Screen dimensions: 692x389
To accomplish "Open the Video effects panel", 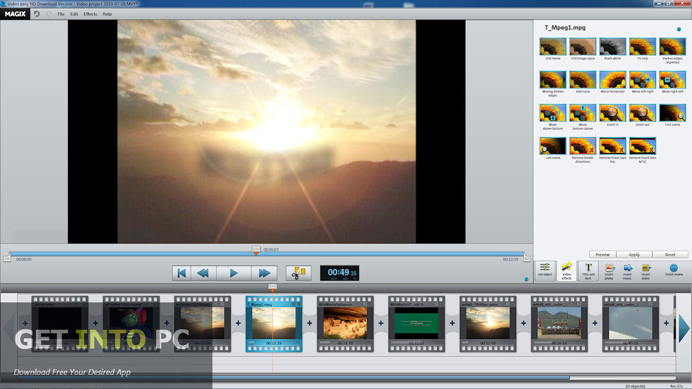I will coord(566,270).
